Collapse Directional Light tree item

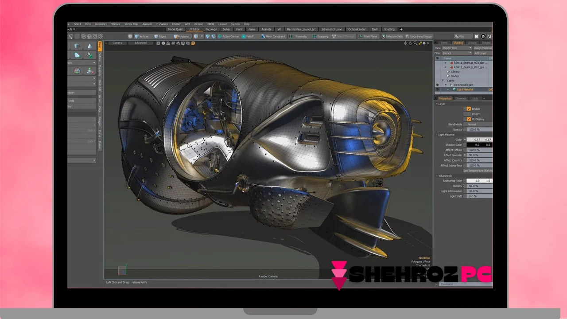(x=446, y=85)
